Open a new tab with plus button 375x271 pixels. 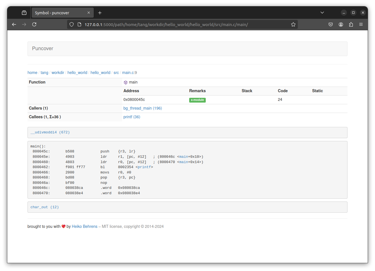(x=100, y=13)
